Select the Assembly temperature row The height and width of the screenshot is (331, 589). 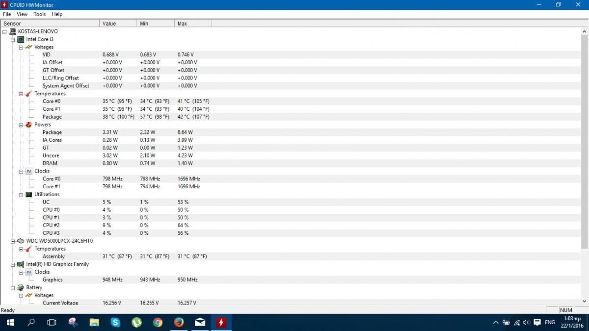291,256
